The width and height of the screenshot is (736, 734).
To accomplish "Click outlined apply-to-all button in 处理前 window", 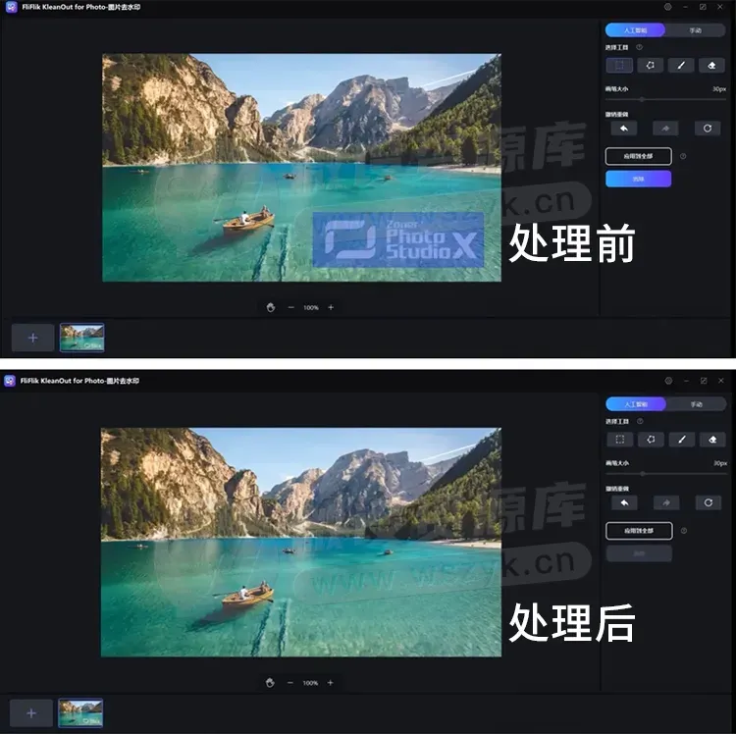I will [x=639, y=156].
